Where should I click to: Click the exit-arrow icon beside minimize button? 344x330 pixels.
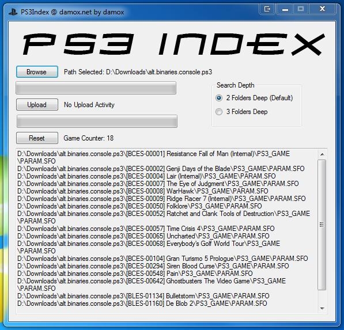coord(267,9)
